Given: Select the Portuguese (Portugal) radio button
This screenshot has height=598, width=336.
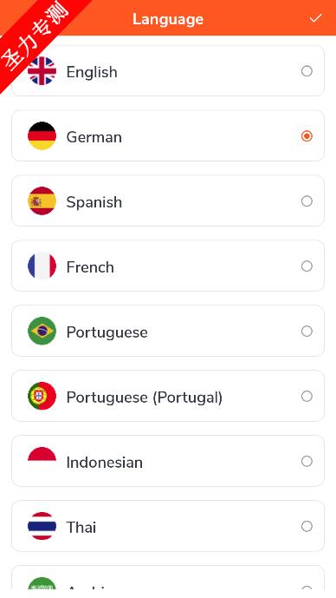Looking at the screenshot, I should point(307,396).
